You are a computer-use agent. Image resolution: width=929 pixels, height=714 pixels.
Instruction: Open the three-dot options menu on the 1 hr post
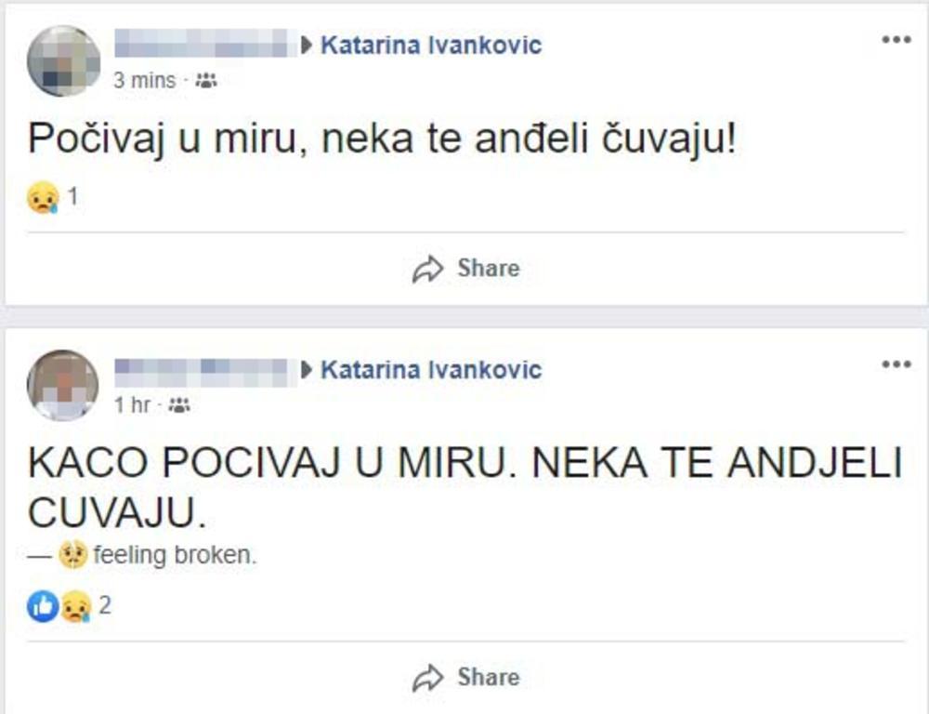point(896,364)
